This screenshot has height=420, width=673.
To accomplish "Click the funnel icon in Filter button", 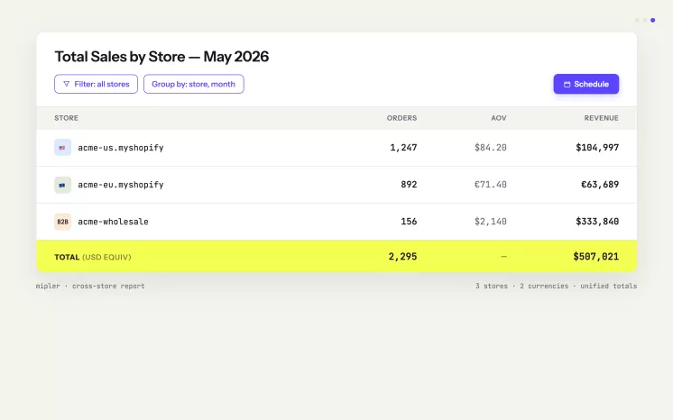I will [x=67, y=84].
